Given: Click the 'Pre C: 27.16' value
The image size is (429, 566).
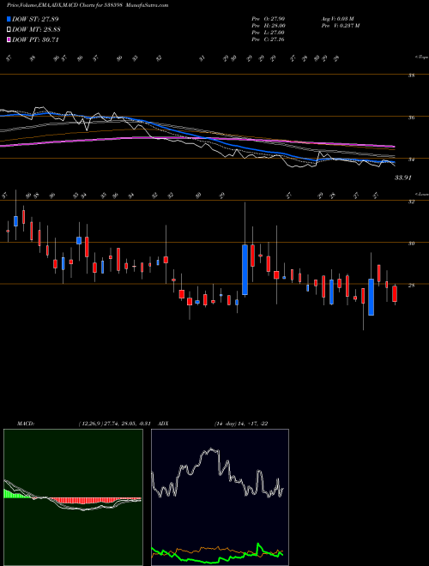Looking at the screenshot, I should 268,39.
